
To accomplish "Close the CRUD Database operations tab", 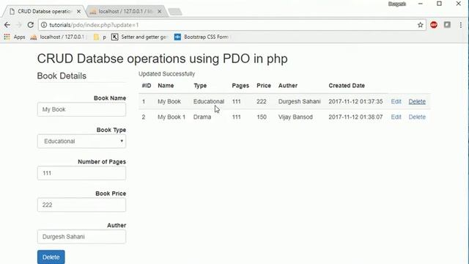I will [78, 12].
